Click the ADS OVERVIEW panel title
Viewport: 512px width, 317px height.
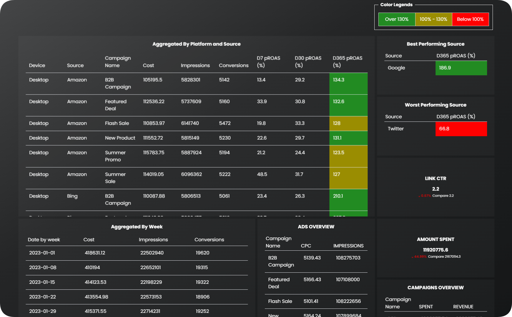316,227
